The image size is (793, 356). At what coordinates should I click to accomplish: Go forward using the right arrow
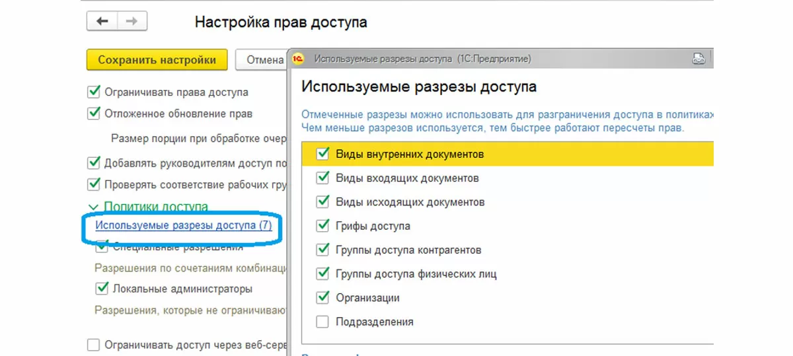click(132, 22)
